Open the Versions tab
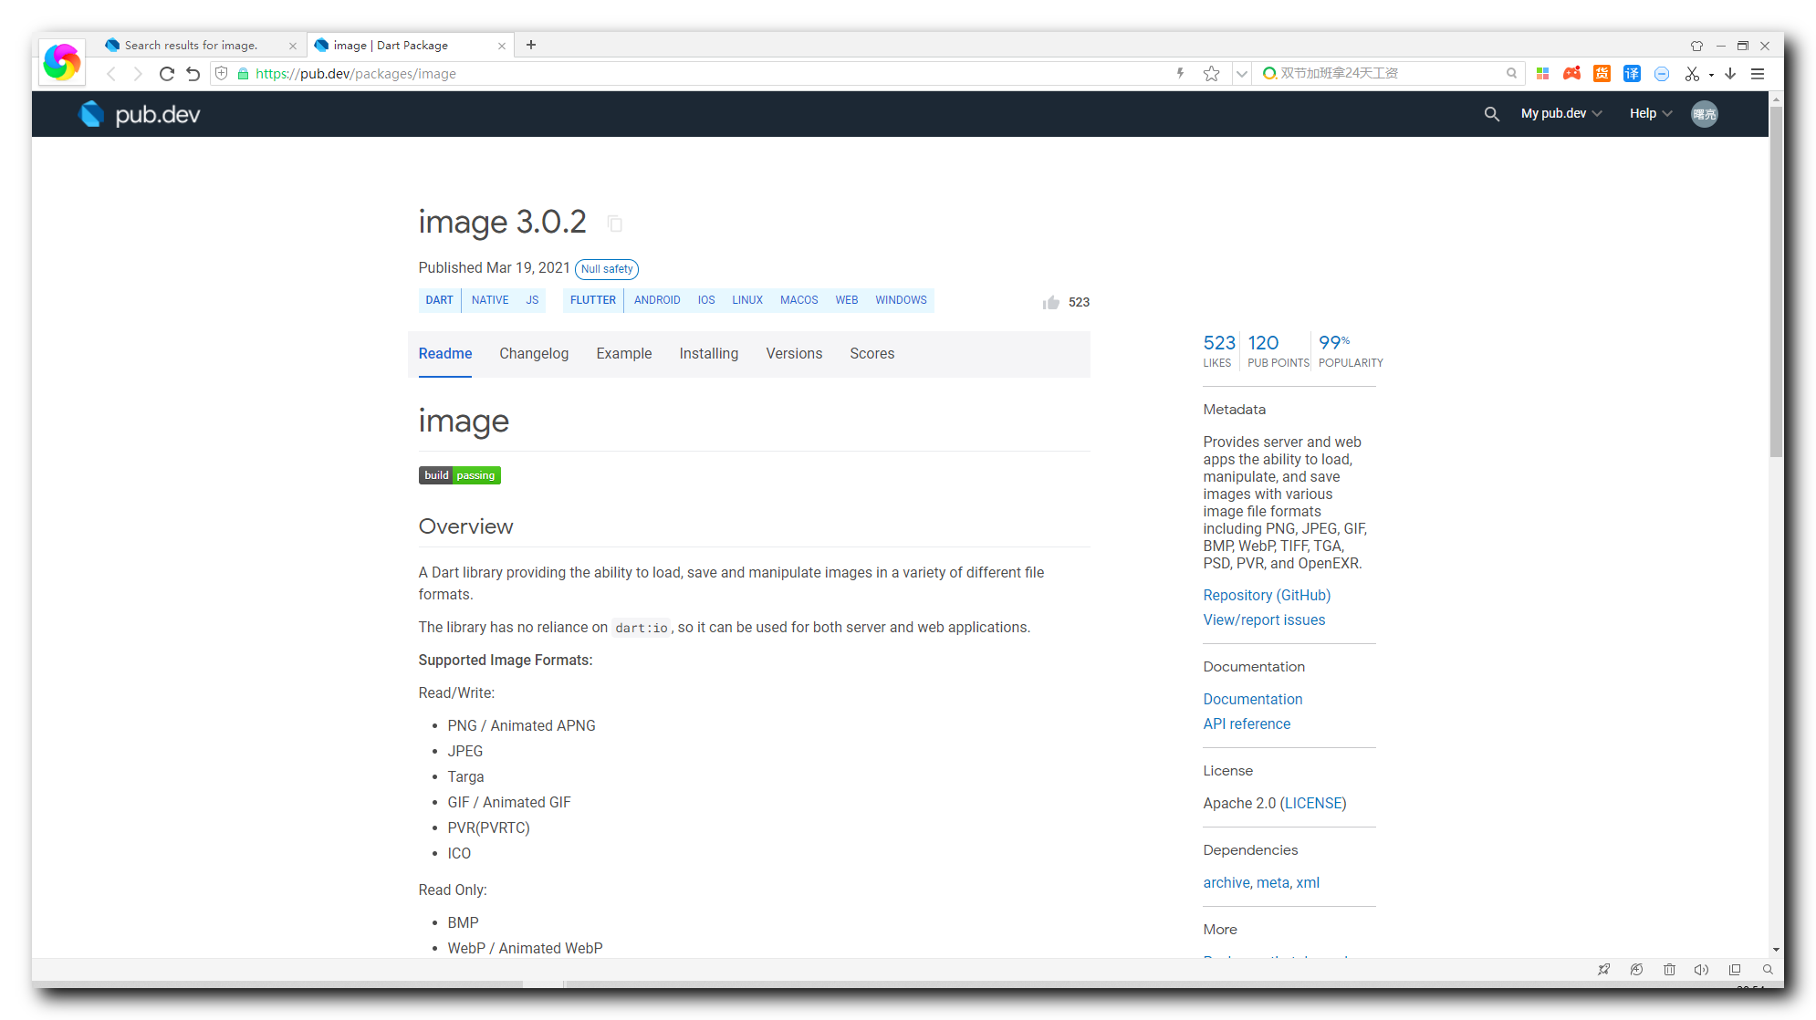Viewport: 1816px width, 1020px height. click(x=794, y=354)
